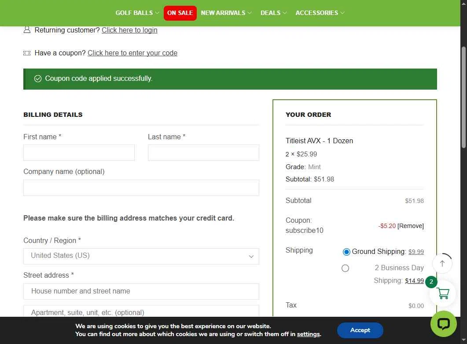Click here to login link
The width and height of the screenshot is (467, 344).
click(x=129, y=30)
